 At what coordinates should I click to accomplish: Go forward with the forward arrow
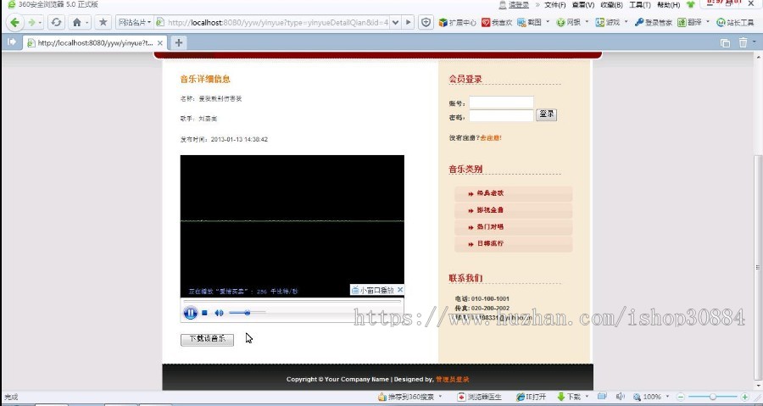(x=31, y=22)
